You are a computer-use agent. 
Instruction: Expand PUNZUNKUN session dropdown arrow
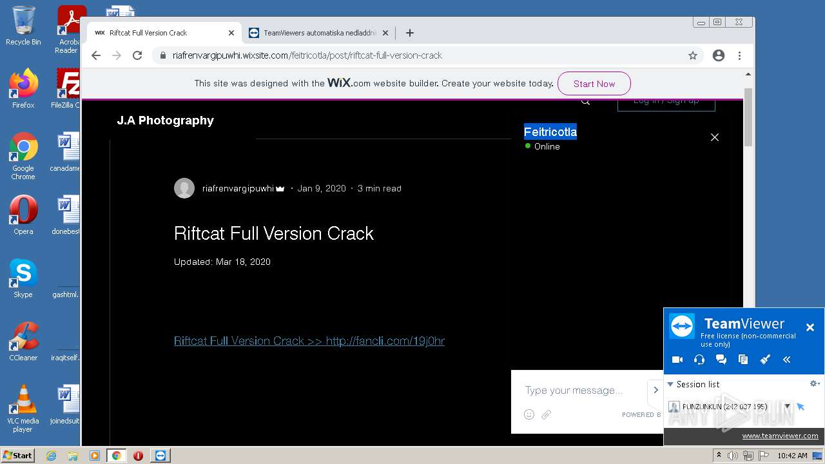coord(787,407)
